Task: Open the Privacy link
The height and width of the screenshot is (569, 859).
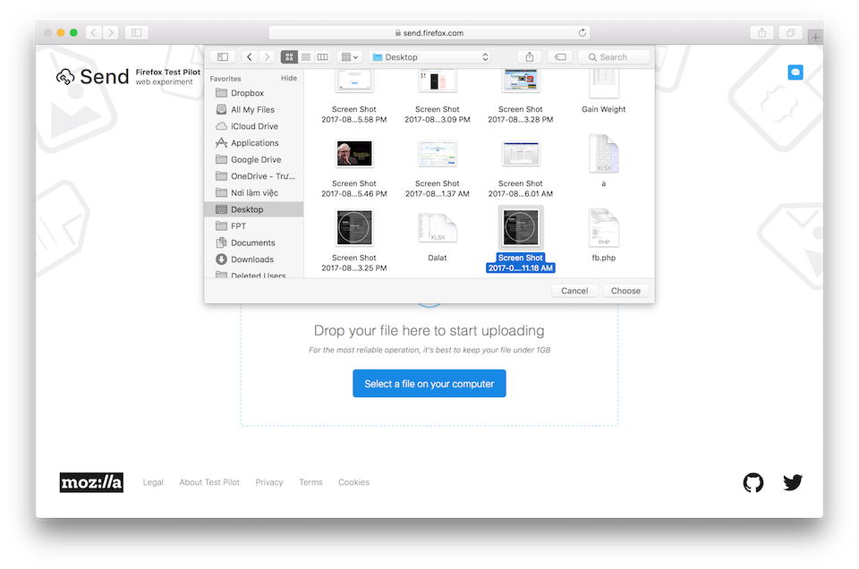Action: pyautogui.click(x=269, y=482)
